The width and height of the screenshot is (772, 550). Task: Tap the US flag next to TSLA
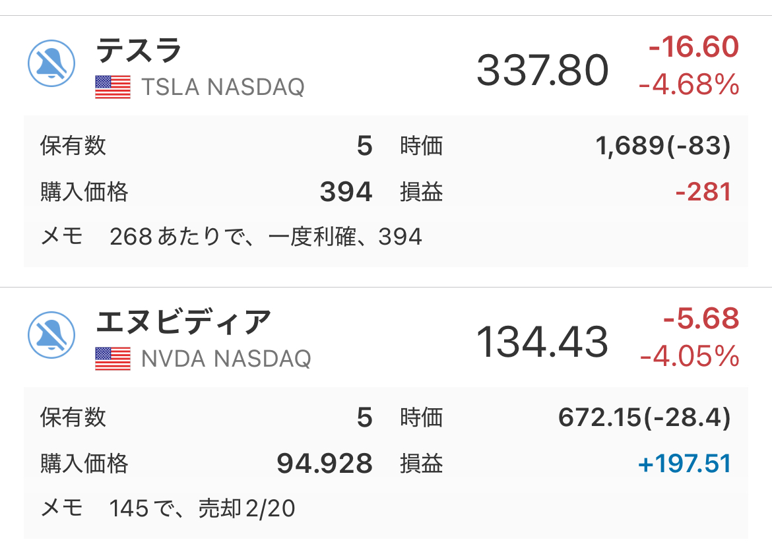point(113,87)
